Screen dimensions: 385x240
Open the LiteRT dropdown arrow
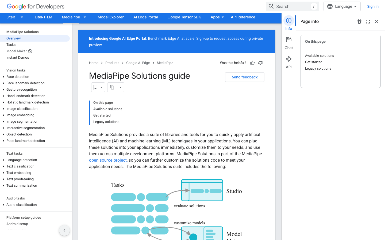(x=22, y=17)
